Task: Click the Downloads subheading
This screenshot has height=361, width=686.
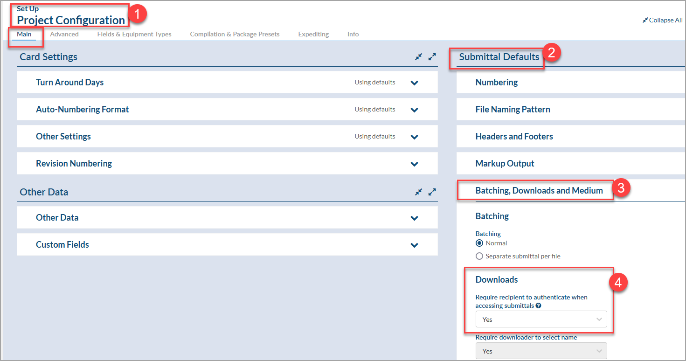Action: coord(497,279)
